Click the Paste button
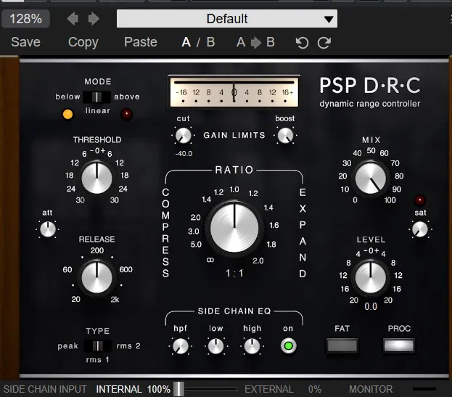The height and width of the screenshot is (397, 452). coord(141,42)
